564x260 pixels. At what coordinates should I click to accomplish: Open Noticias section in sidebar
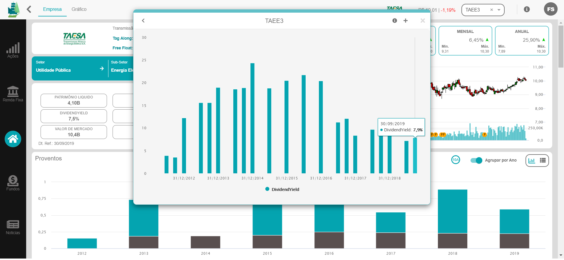[x=13, y=227]
